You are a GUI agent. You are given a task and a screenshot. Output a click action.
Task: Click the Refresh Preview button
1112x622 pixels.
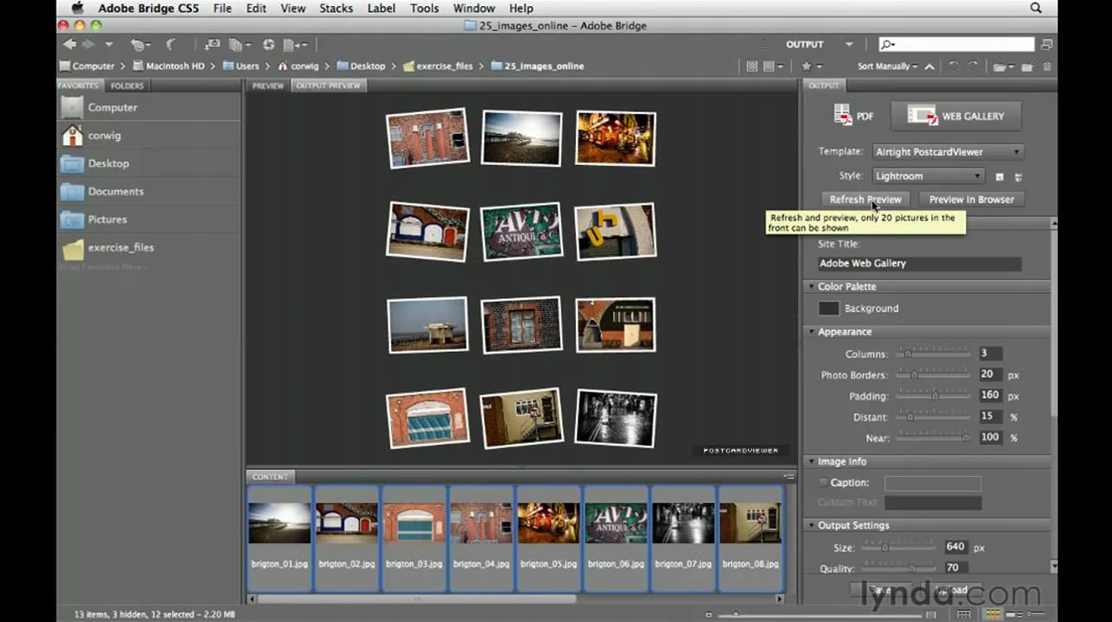point(865,199)
